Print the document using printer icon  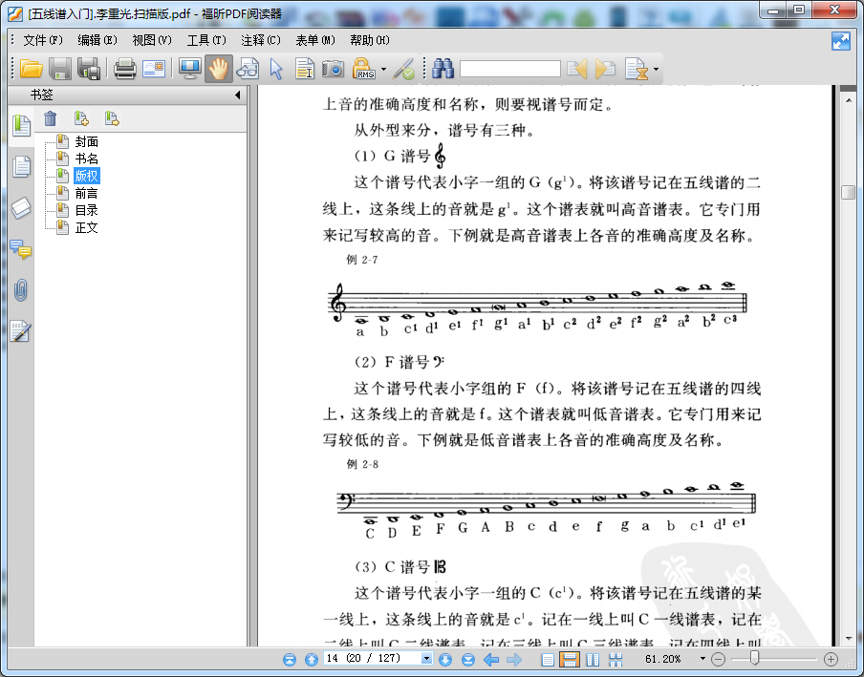coord(125,69)
